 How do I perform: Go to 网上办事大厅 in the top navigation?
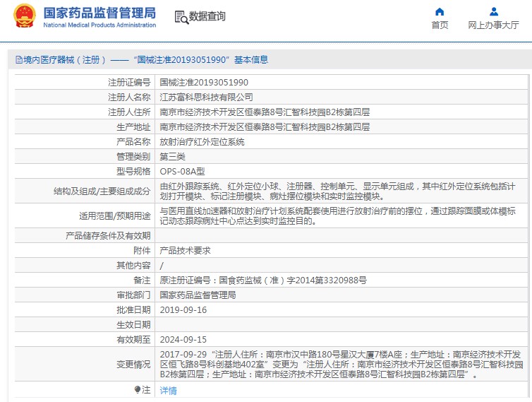(493, 25)
